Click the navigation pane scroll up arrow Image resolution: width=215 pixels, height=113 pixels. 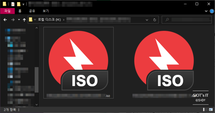tap(36, 28)
